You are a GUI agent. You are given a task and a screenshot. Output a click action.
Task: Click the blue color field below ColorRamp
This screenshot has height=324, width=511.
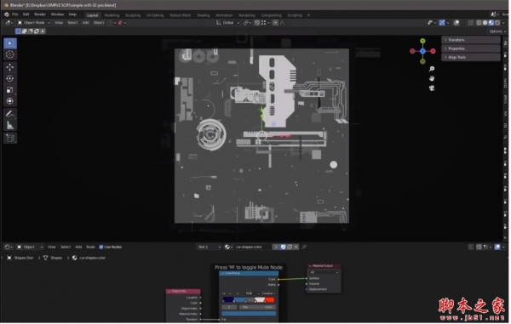pyautogui.click(x=249, y=314)
